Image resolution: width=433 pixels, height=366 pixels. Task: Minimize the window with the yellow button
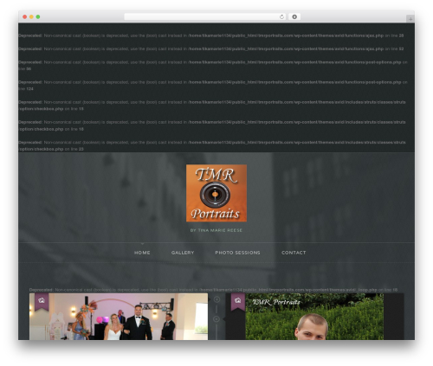point(31,16)
